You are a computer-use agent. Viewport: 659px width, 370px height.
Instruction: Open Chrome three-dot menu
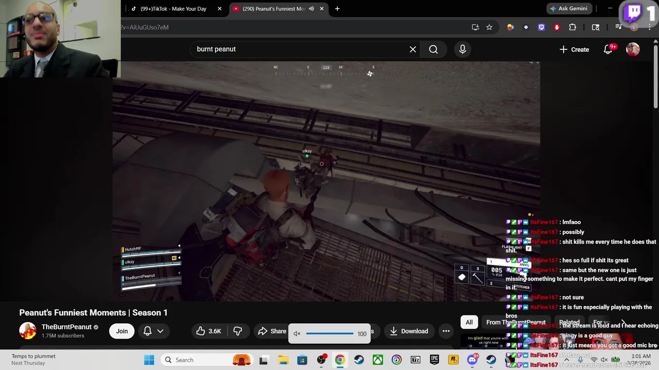pos(650,27)
